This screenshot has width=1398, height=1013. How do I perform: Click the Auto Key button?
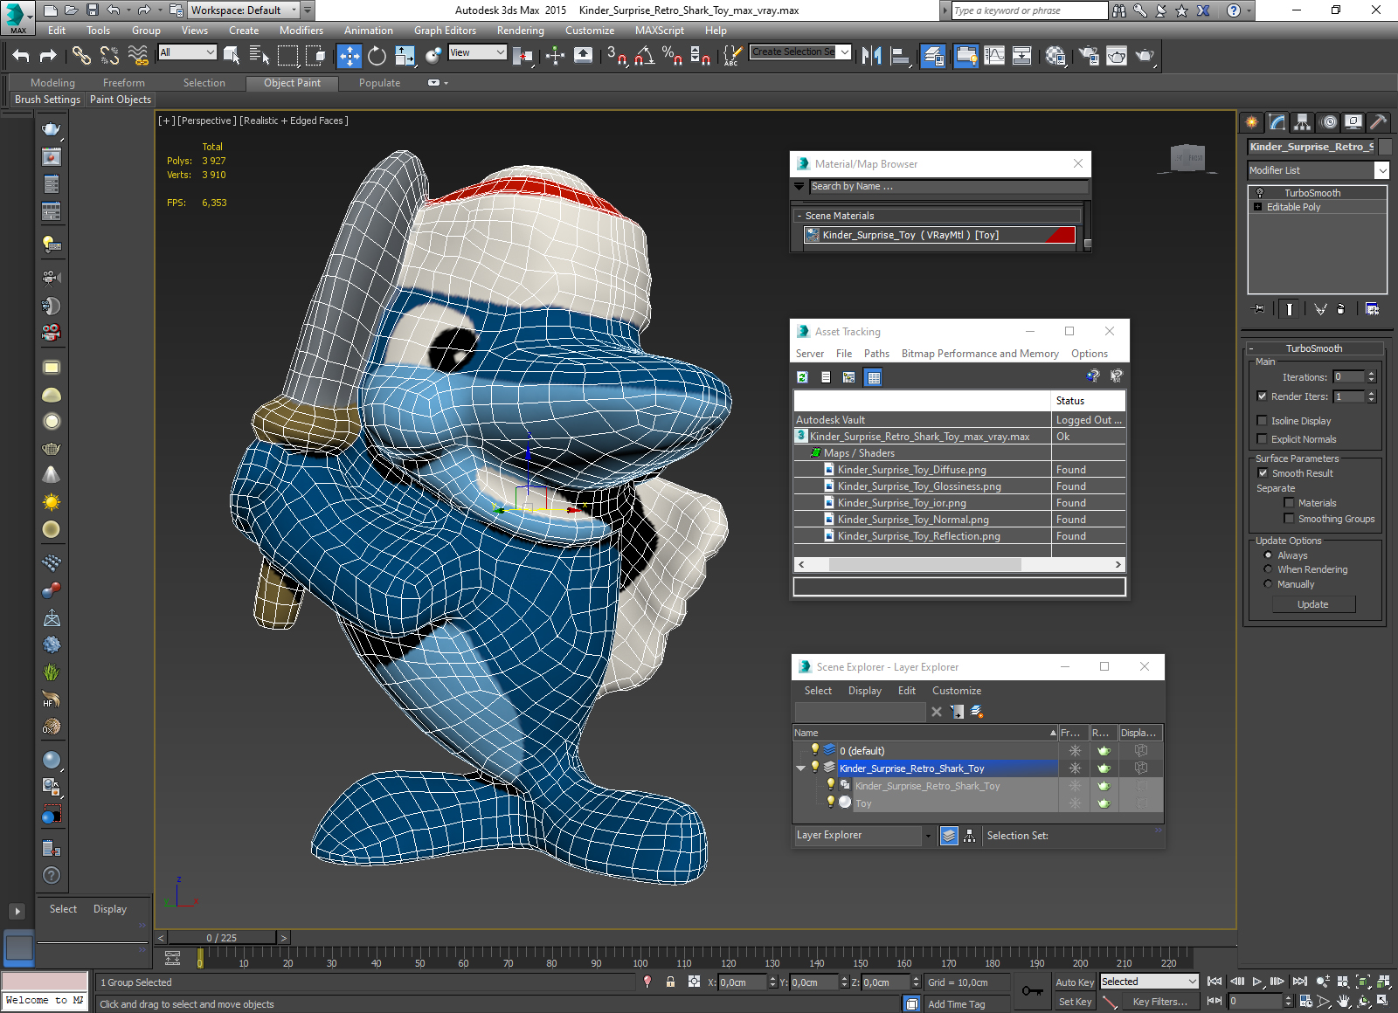[x=1075, y=982]
